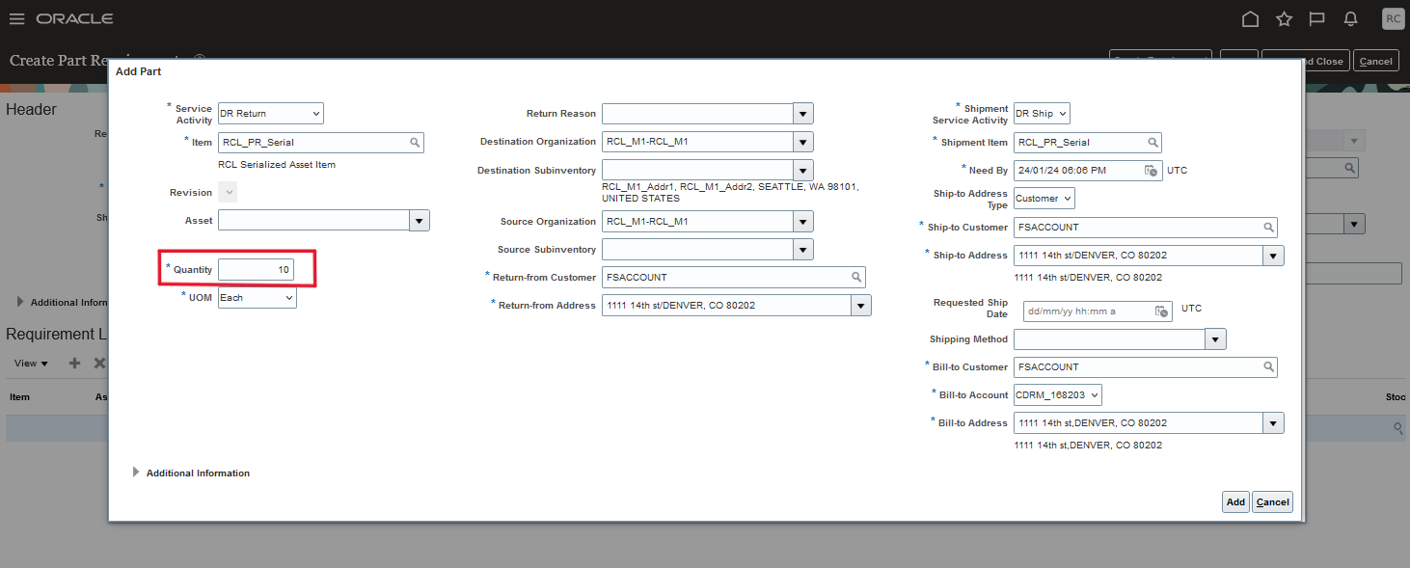Search for Item using magnifier icon
Screen dimensions: 1410x568
(415, 143)
